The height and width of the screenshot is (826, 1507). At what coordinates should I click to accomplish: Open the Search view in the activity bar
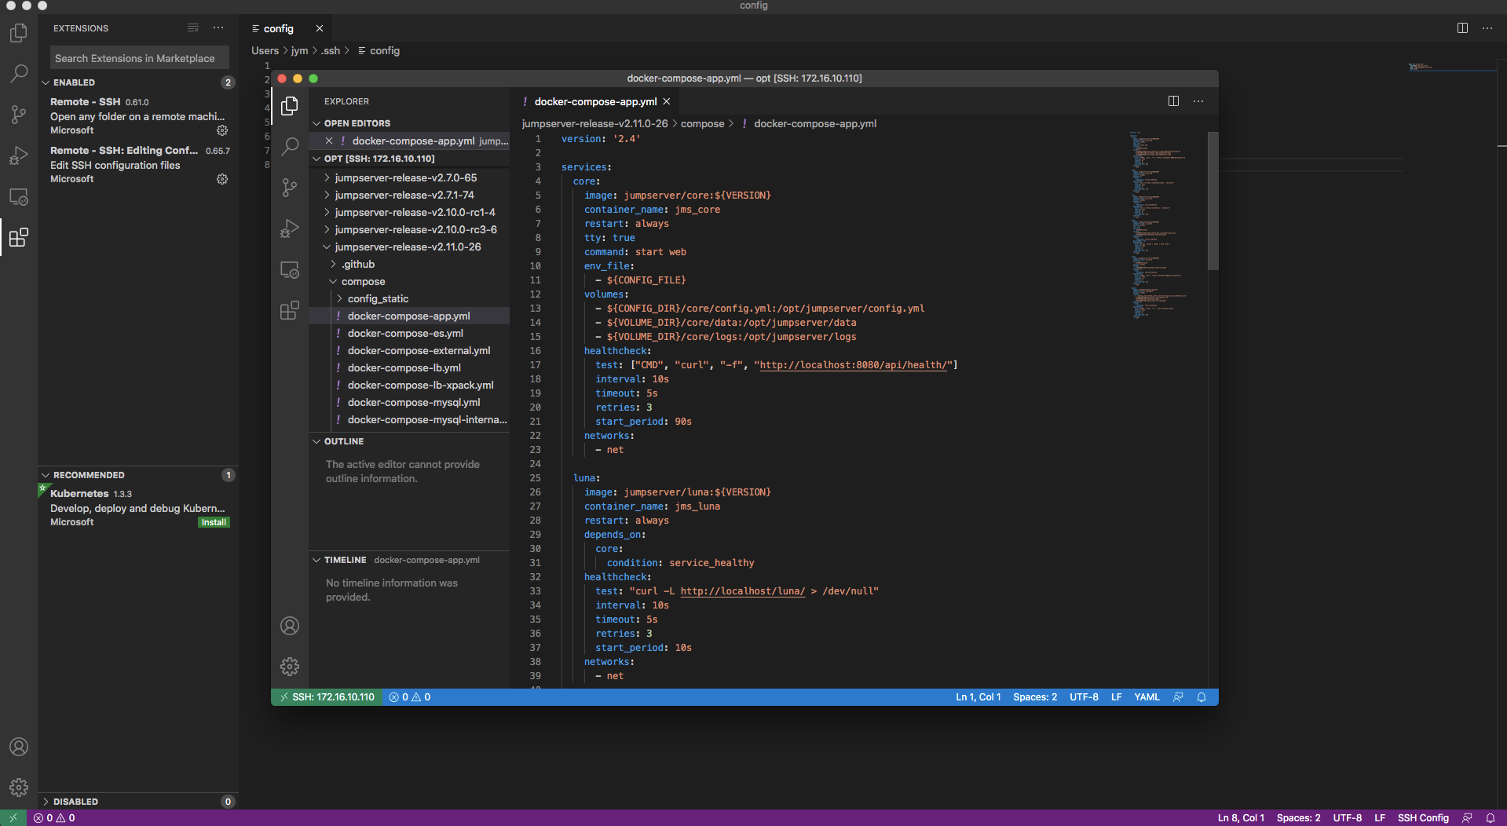(x=19, y=73)
